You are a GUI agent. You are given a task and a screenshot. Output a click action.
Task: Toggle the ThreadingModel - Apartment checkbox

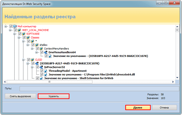tap(42, 71)
